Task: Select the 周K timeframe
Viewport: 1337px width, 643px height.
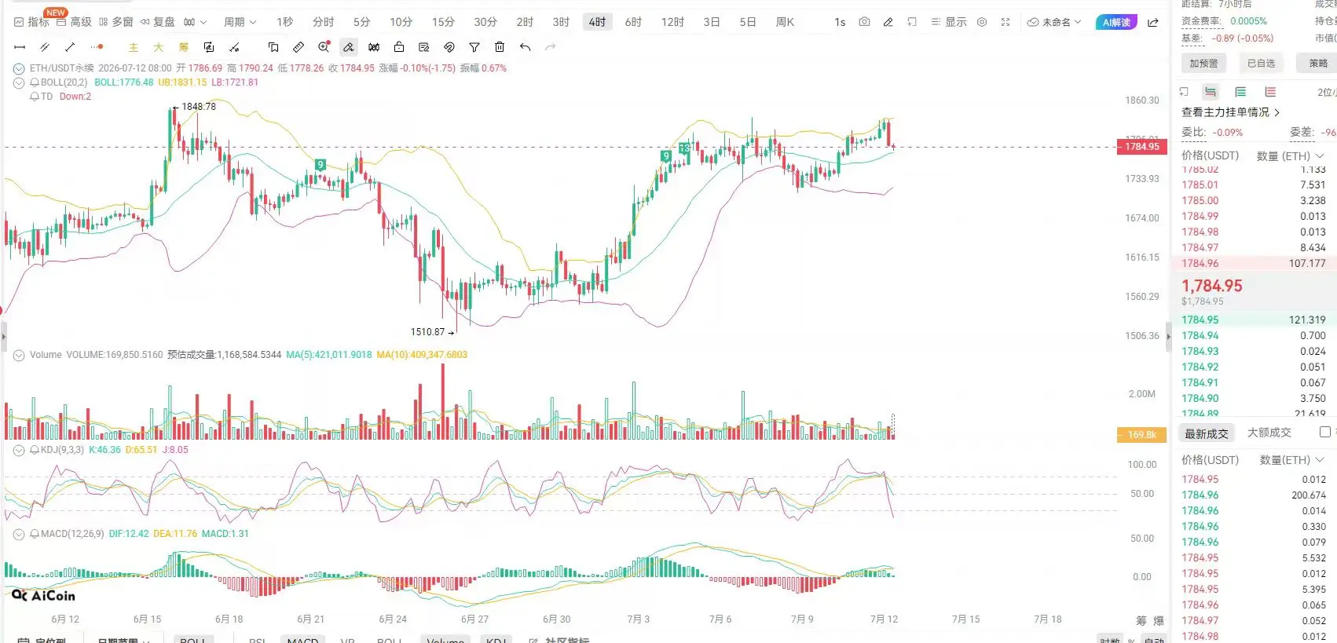Action: [x=785, y=22]
